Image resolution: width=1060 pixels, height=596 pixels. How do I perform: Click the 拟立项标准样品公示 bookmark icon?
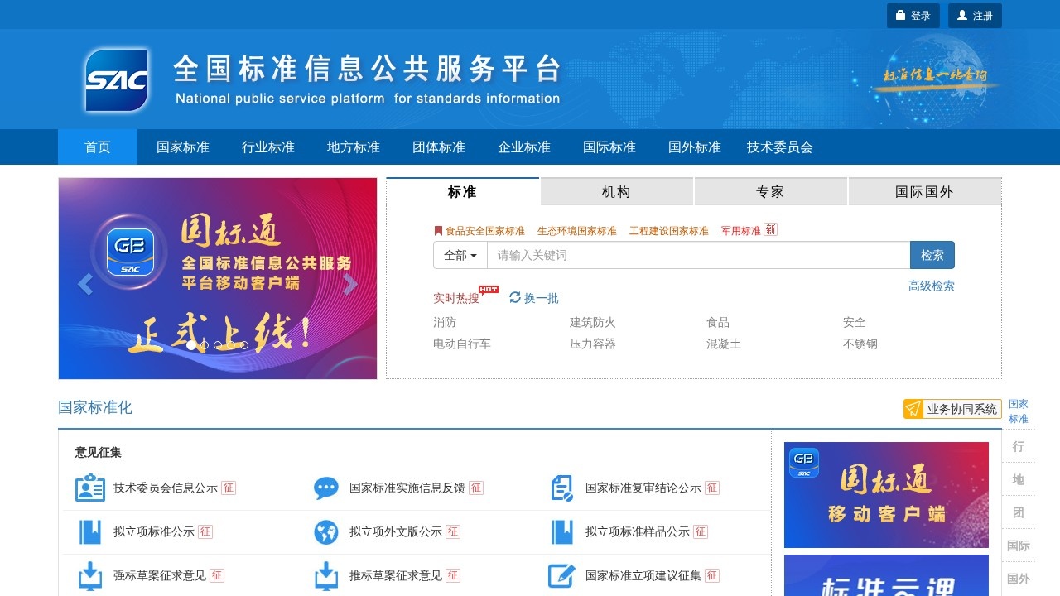coord(562,532)
